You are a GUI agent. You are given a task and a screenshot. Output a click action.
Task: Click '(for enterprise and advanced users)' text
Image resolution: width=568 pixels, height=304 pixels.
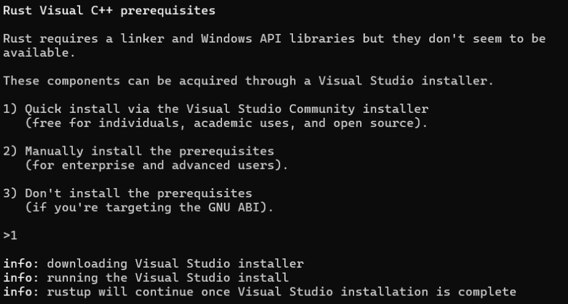click(x=157, y=165)
